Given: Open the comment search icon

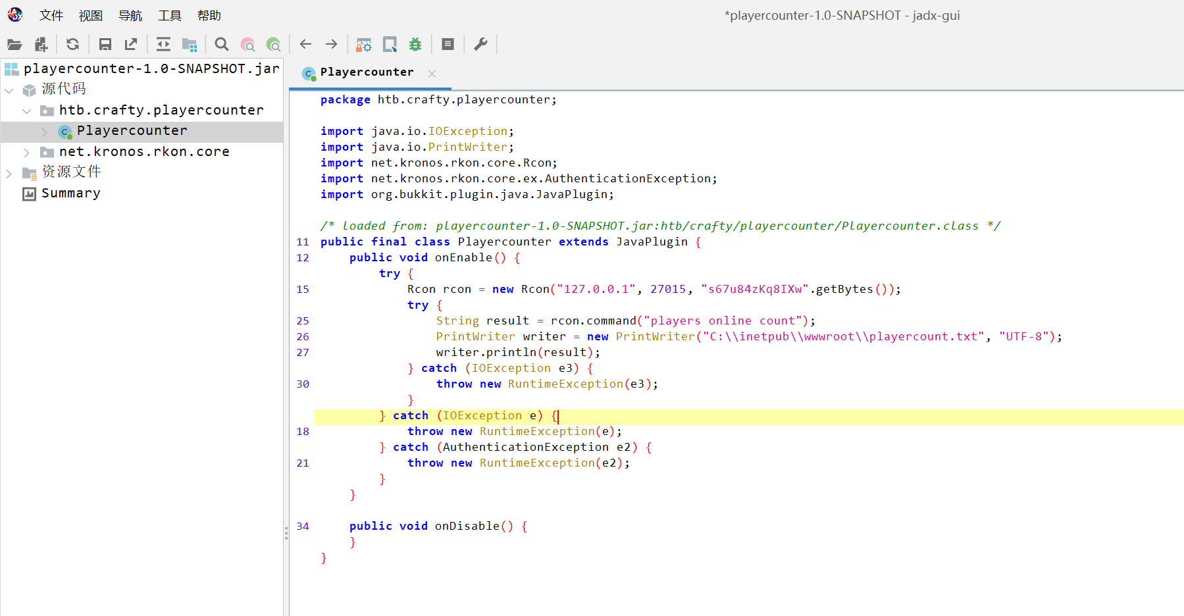Looking at the screenshot, I should [274, 44].
